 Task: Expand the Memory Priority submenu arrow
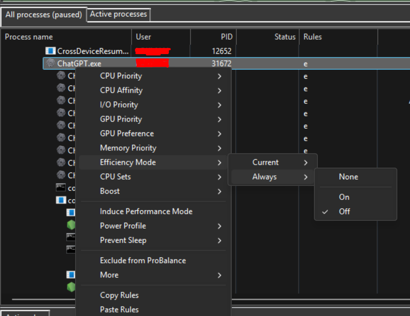(219, 148)
